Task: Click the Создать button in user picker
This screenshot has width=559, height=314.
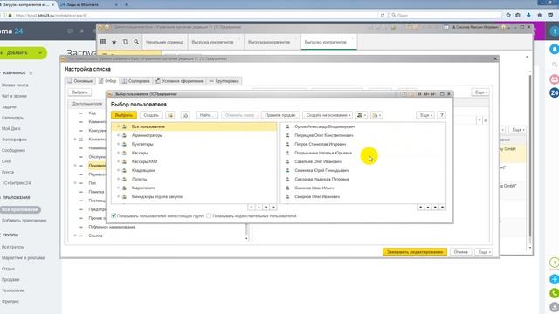Action: point(151,115)
